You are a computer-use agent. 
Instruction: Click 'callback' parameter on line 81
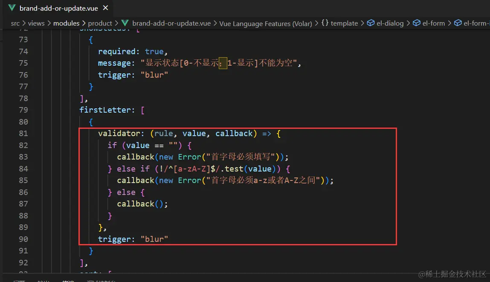[234, 134]
